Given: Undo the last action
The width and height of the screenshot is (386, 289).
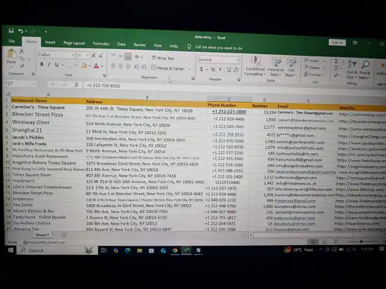Looking at the screenshot, I should pos(20,31).
